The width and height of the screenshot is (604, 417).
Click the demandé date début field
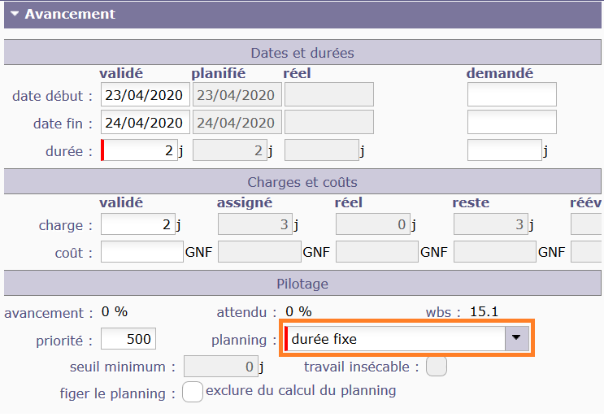511,95
